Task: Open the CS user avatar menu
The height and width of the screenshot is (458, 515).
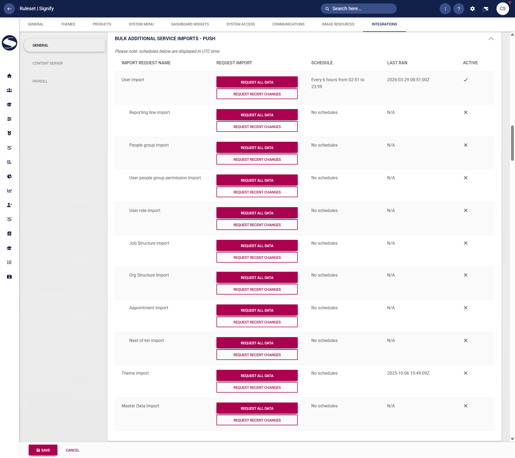Action: pyautogui.click(x=502, y=9)
